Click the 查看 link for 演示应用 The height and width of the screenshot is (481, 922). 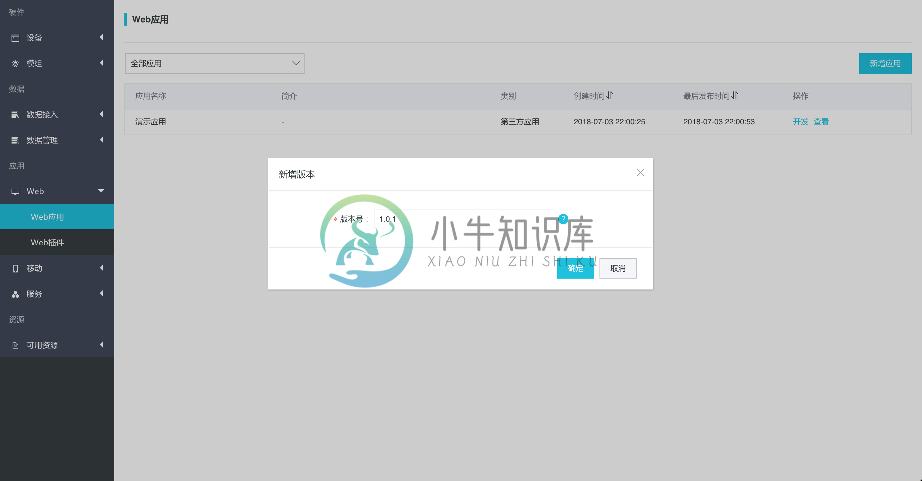(x=821, y=122)
